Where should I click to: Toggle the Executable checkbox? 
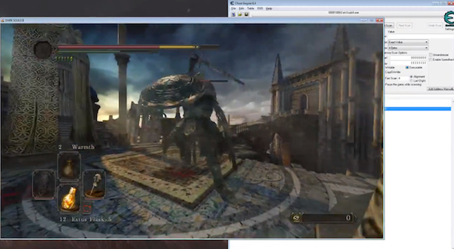tap(407, 67)
